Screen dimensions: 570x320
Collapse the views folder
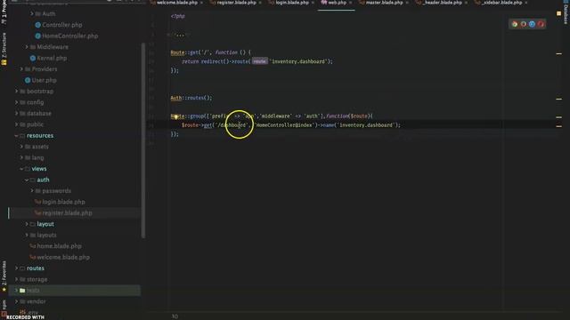(x=21, y=169)
